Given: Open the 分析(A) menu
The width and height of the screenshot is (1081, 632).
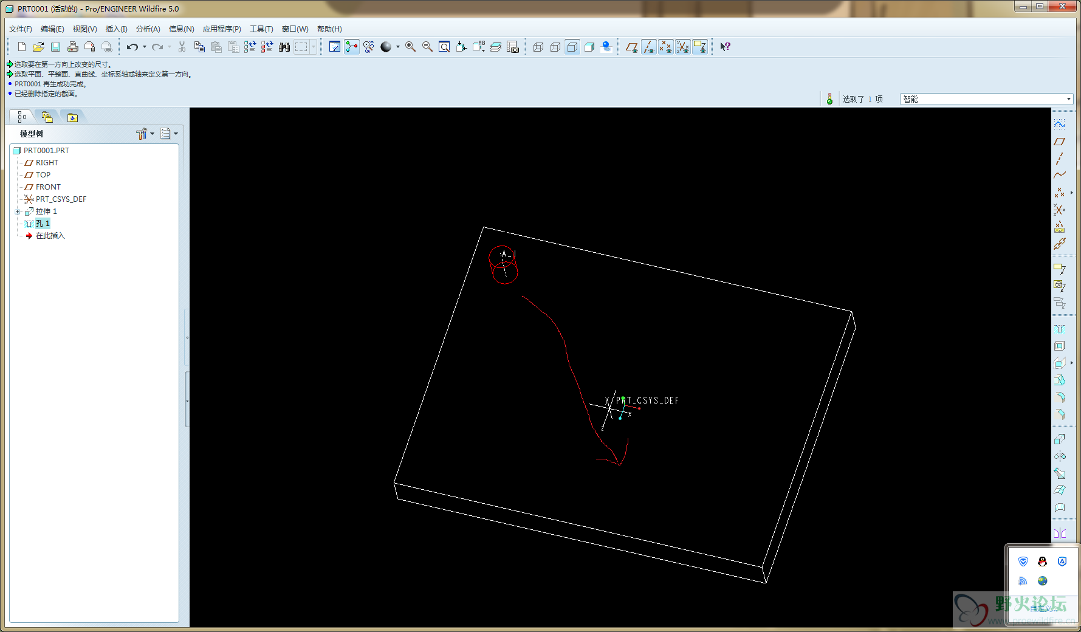Looking at the screenshot, I should pos(148,29).
